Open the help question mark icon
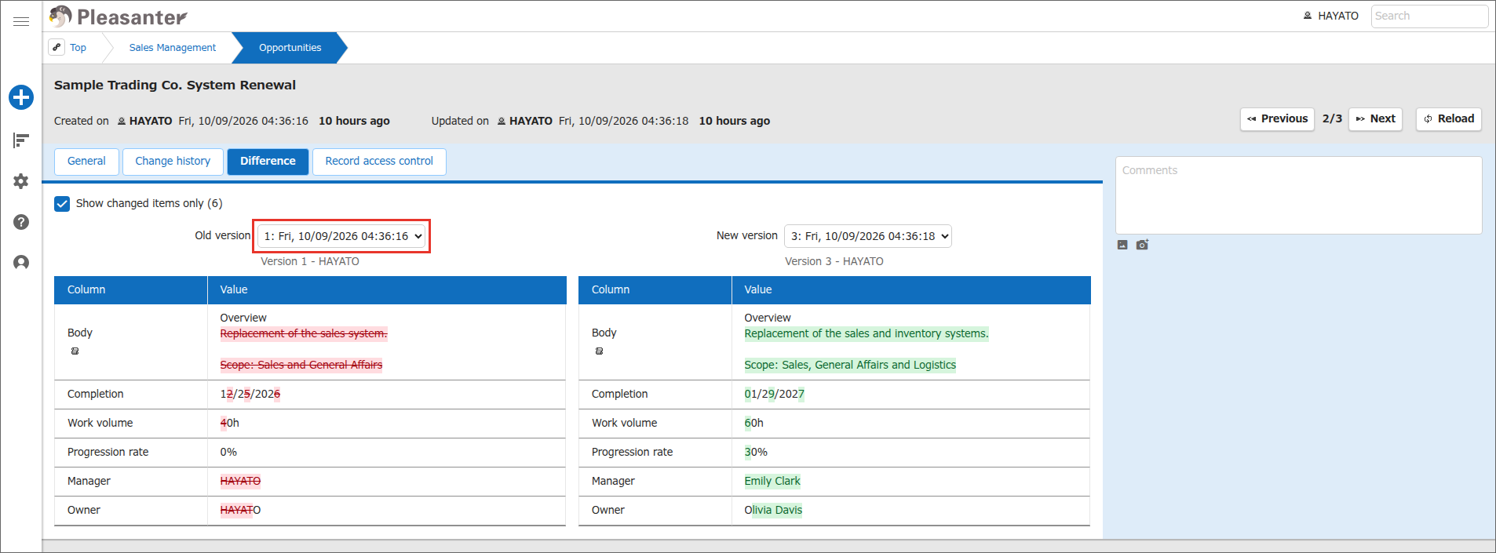The width and height of the screenshot is (1496, 553). pos(21,222)
